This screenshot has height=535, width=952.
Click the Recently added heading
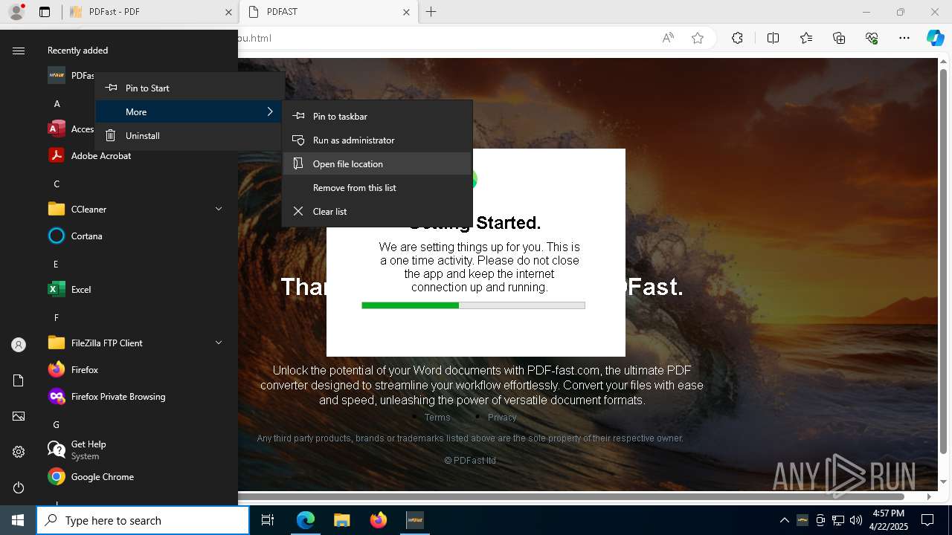pos(78,51)
